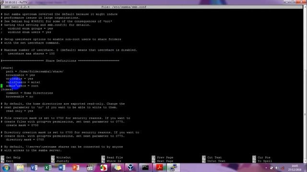Launch Visio from the taskbar

[x=34, y=168]
